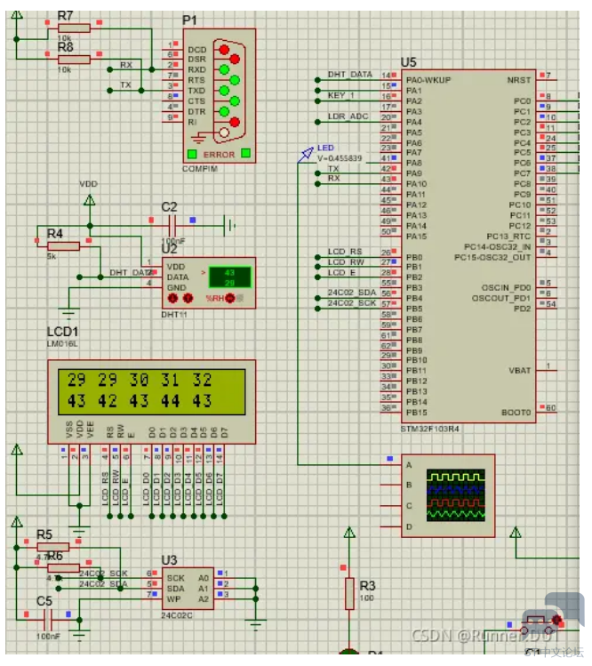
Task: Click the 24C02_SDA label near PB4
Action: tap(352, 293)
